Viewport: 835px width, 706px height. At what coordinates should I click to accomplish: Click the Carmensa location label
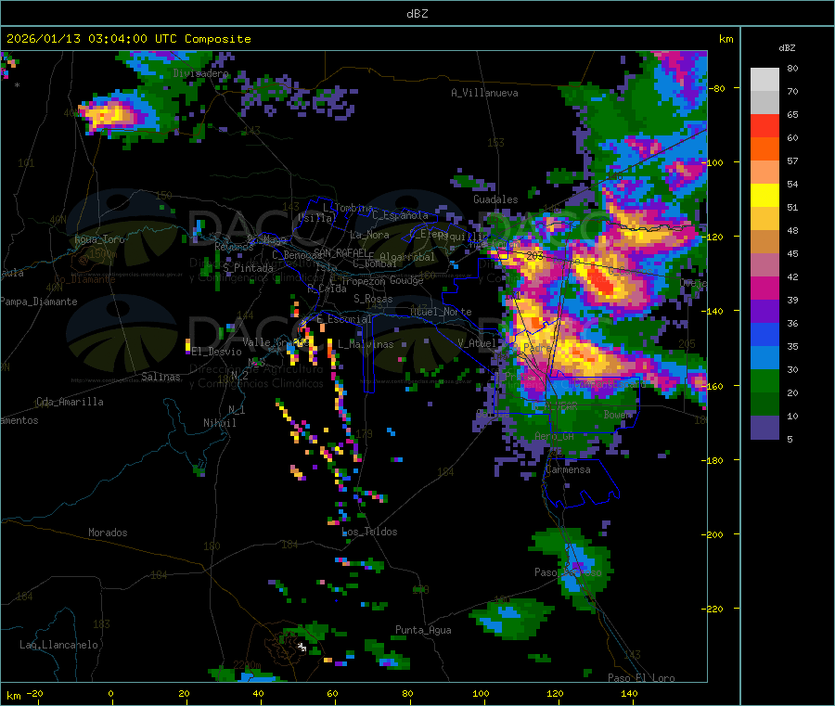click(x=568, y=469)
